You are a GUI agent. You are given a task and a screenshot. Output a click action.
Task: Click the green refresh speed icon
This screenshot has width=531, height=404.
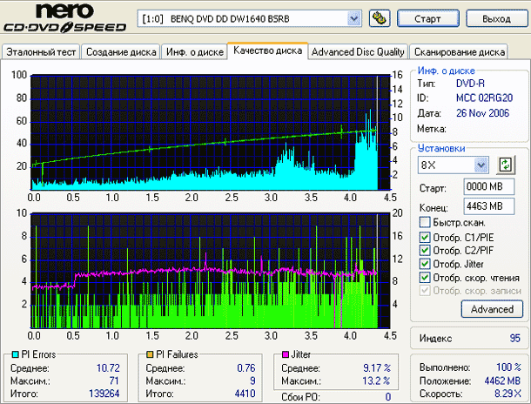[x=506, y=165]
